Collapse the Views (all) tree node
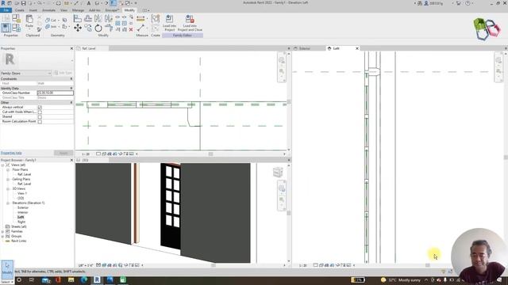Image resolution: width=508 pixels, height=285 pixels. tap(2, 165)
